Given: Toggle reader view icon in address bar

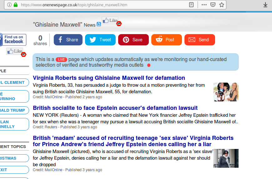Looking at the screenshot, I should point(191,5).
